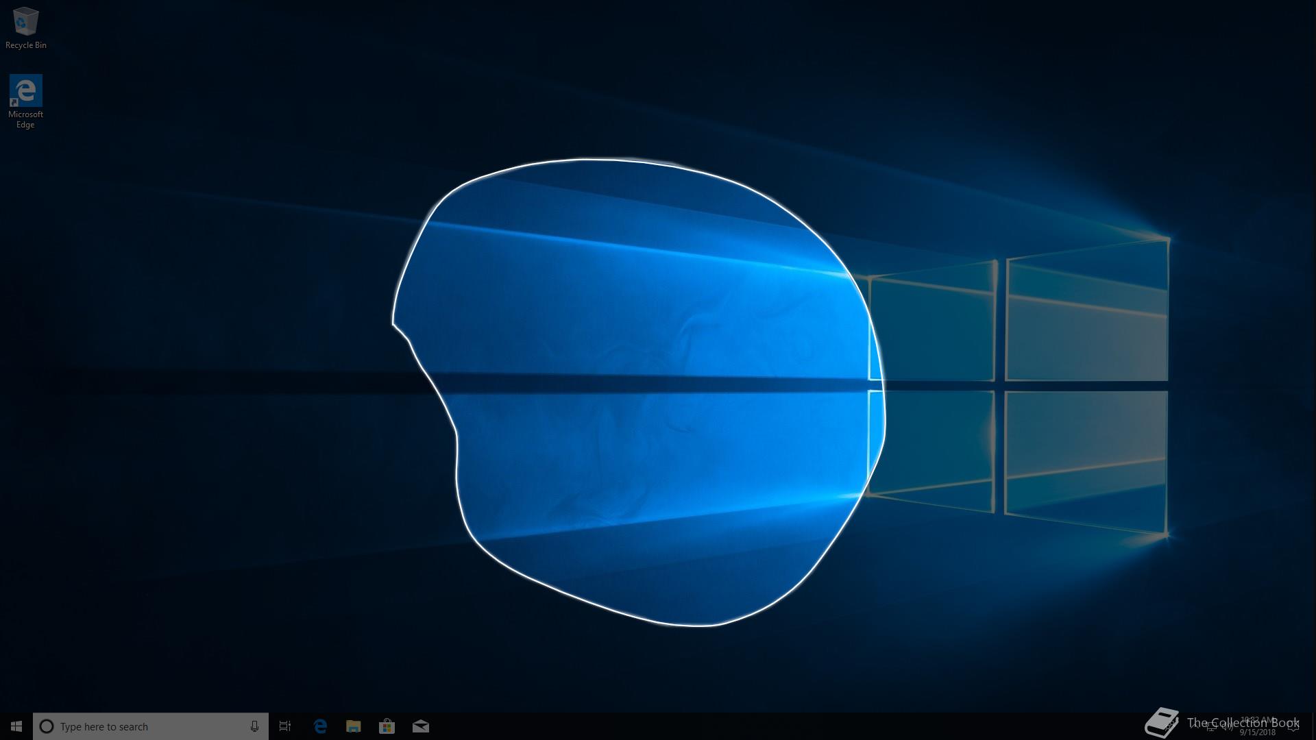Open the volume control in system tray
The image size is (1316, 740).
click(x=1228, y=726)
